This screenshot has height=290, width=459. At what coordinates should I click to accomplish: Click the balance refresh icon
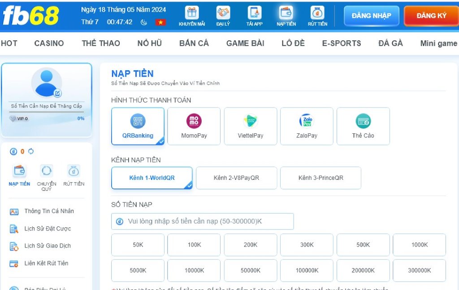pyautogui.click(x=30, y=152)
